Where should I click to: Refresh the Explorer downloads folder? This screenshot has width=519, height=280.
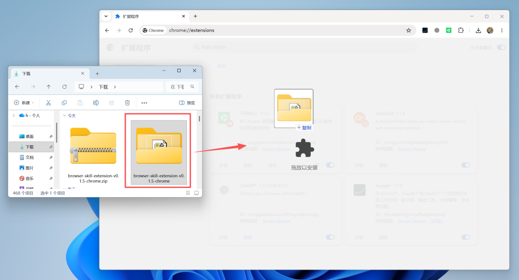click(x=64, y=87)
